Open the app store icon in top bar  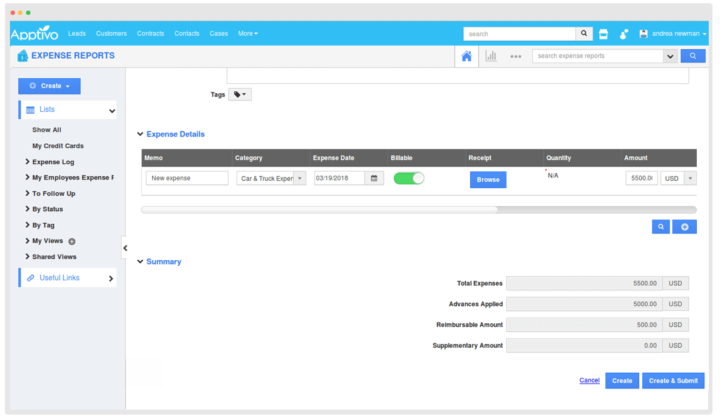(604, 34)
